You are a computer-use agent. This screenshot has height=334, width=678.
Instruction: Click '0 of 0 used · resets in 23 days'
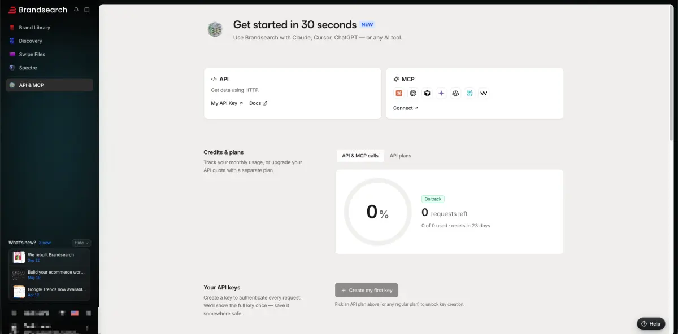[456, 226]
